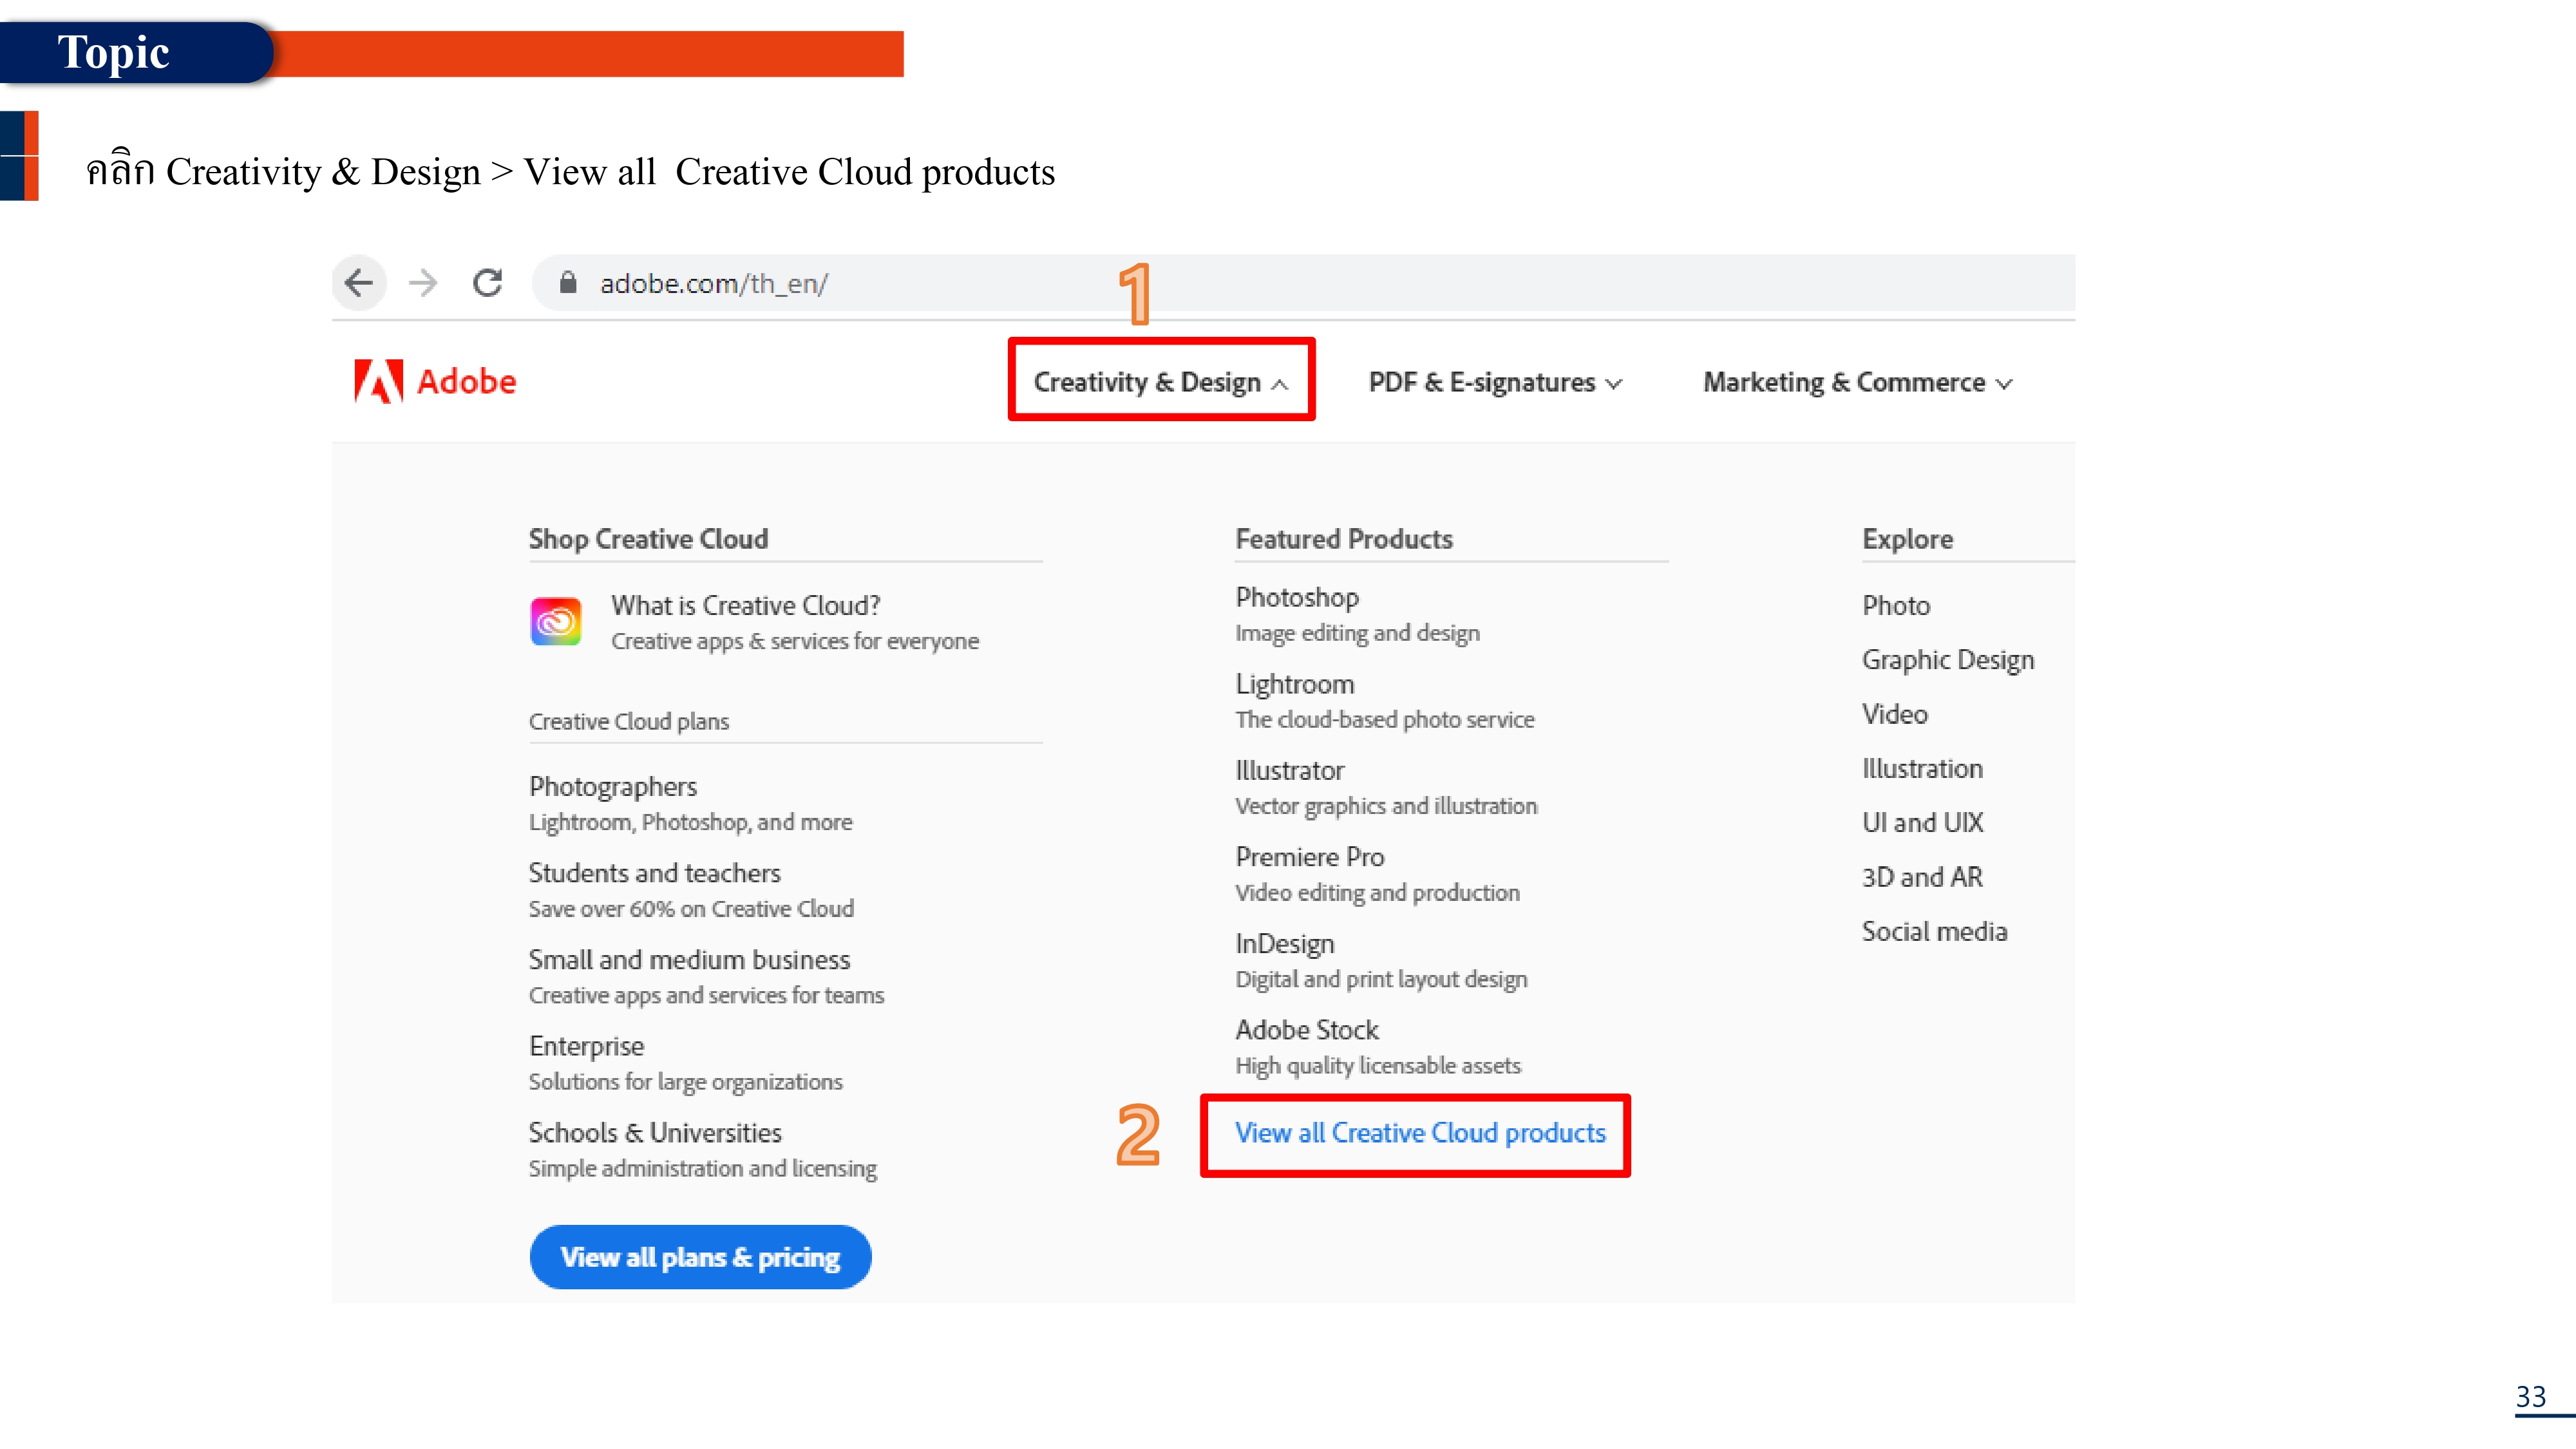The width and height of the screenshot is (2576, 1449).
Task: Click the Creative Cloud rainbow icon
Action: [x=556, y=622]
